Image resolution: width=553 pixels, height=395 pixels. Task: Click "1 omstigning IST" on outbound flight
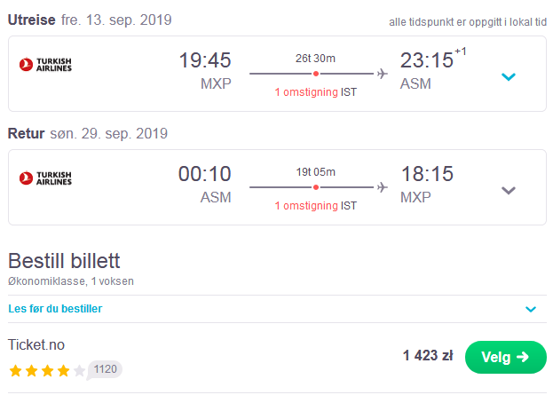tap(316, 92)
